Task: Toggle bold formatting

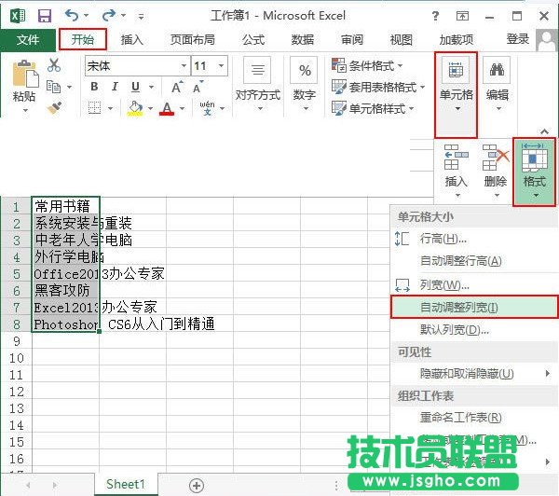Action: click(x=94, y=87)
